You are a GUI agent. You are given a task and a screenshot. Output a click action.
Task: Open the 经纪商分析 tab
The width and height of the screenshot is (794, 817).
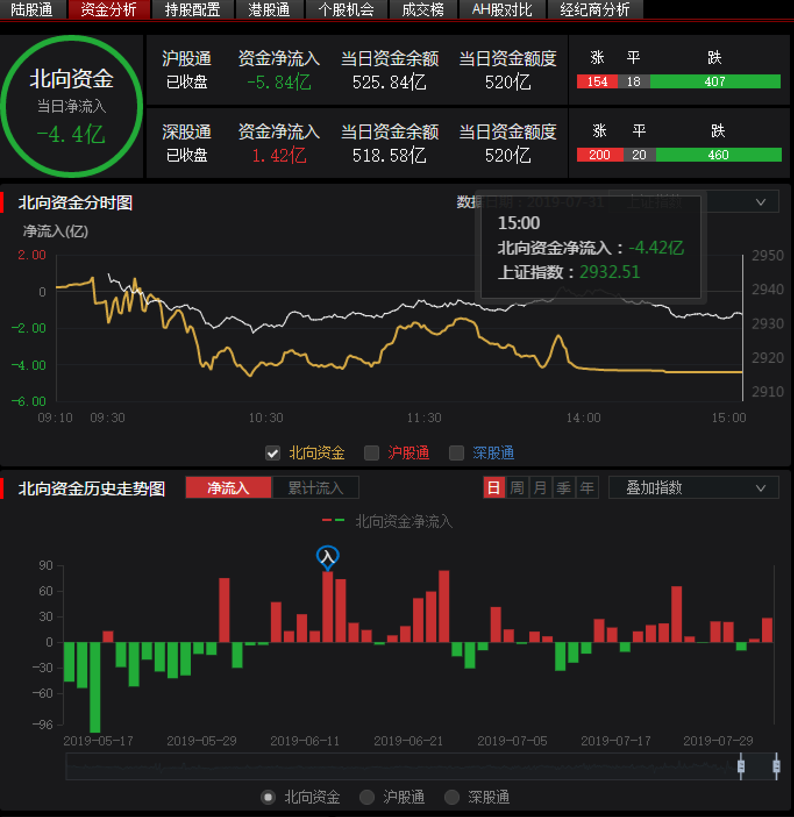[595, 9]
